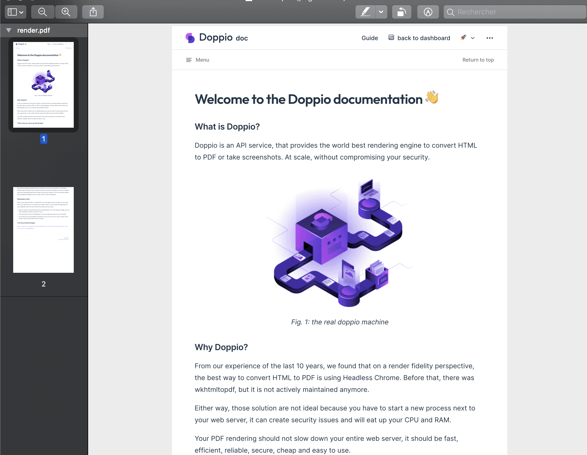Click Return to top link
The image size is (587, 455).
coord(478,60)
